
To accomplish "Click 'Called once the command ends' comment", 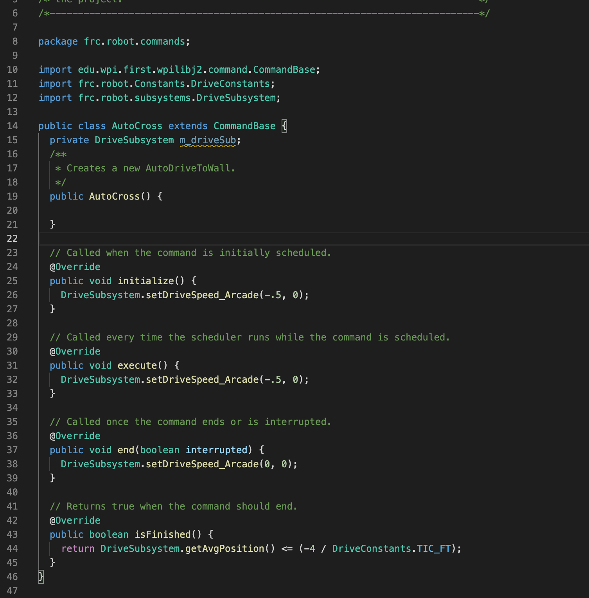I will (190, 422).
